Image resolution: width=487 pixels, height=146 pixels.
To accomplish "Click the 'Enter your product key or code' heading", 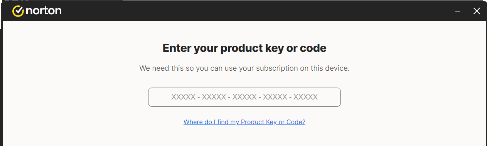I will (x=244, y=48).
